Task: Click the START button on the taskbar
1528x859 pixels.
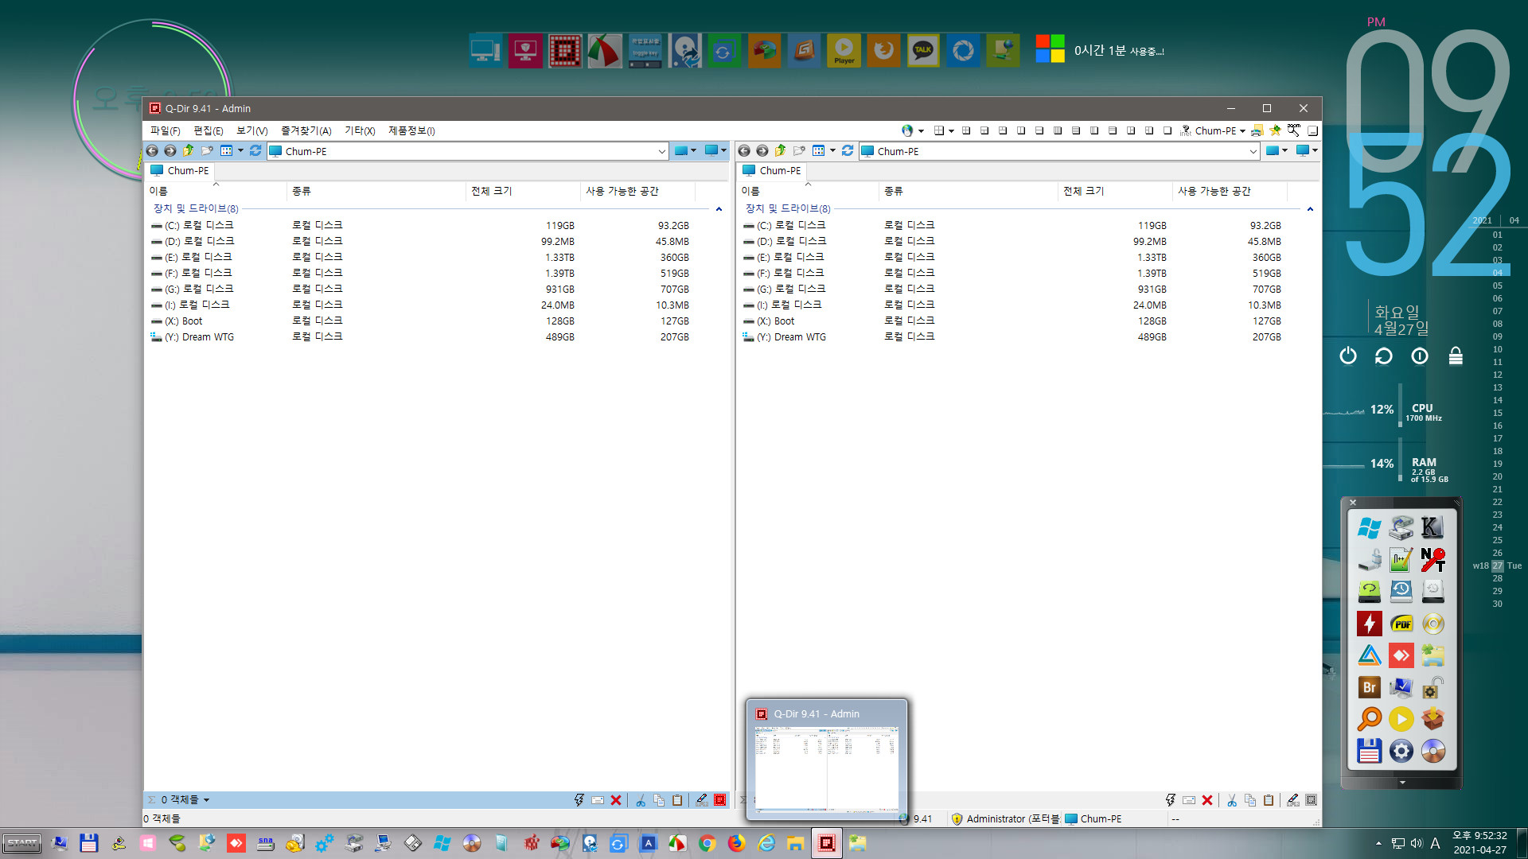Action: point(22,843)
